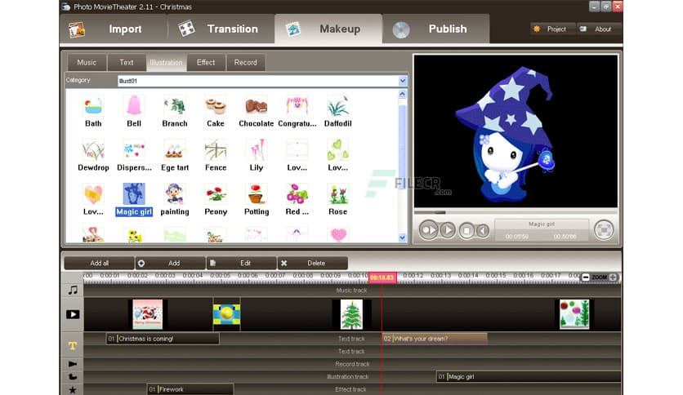Select the Ege tart illustration
683x395 pixels.
point(175,150)
